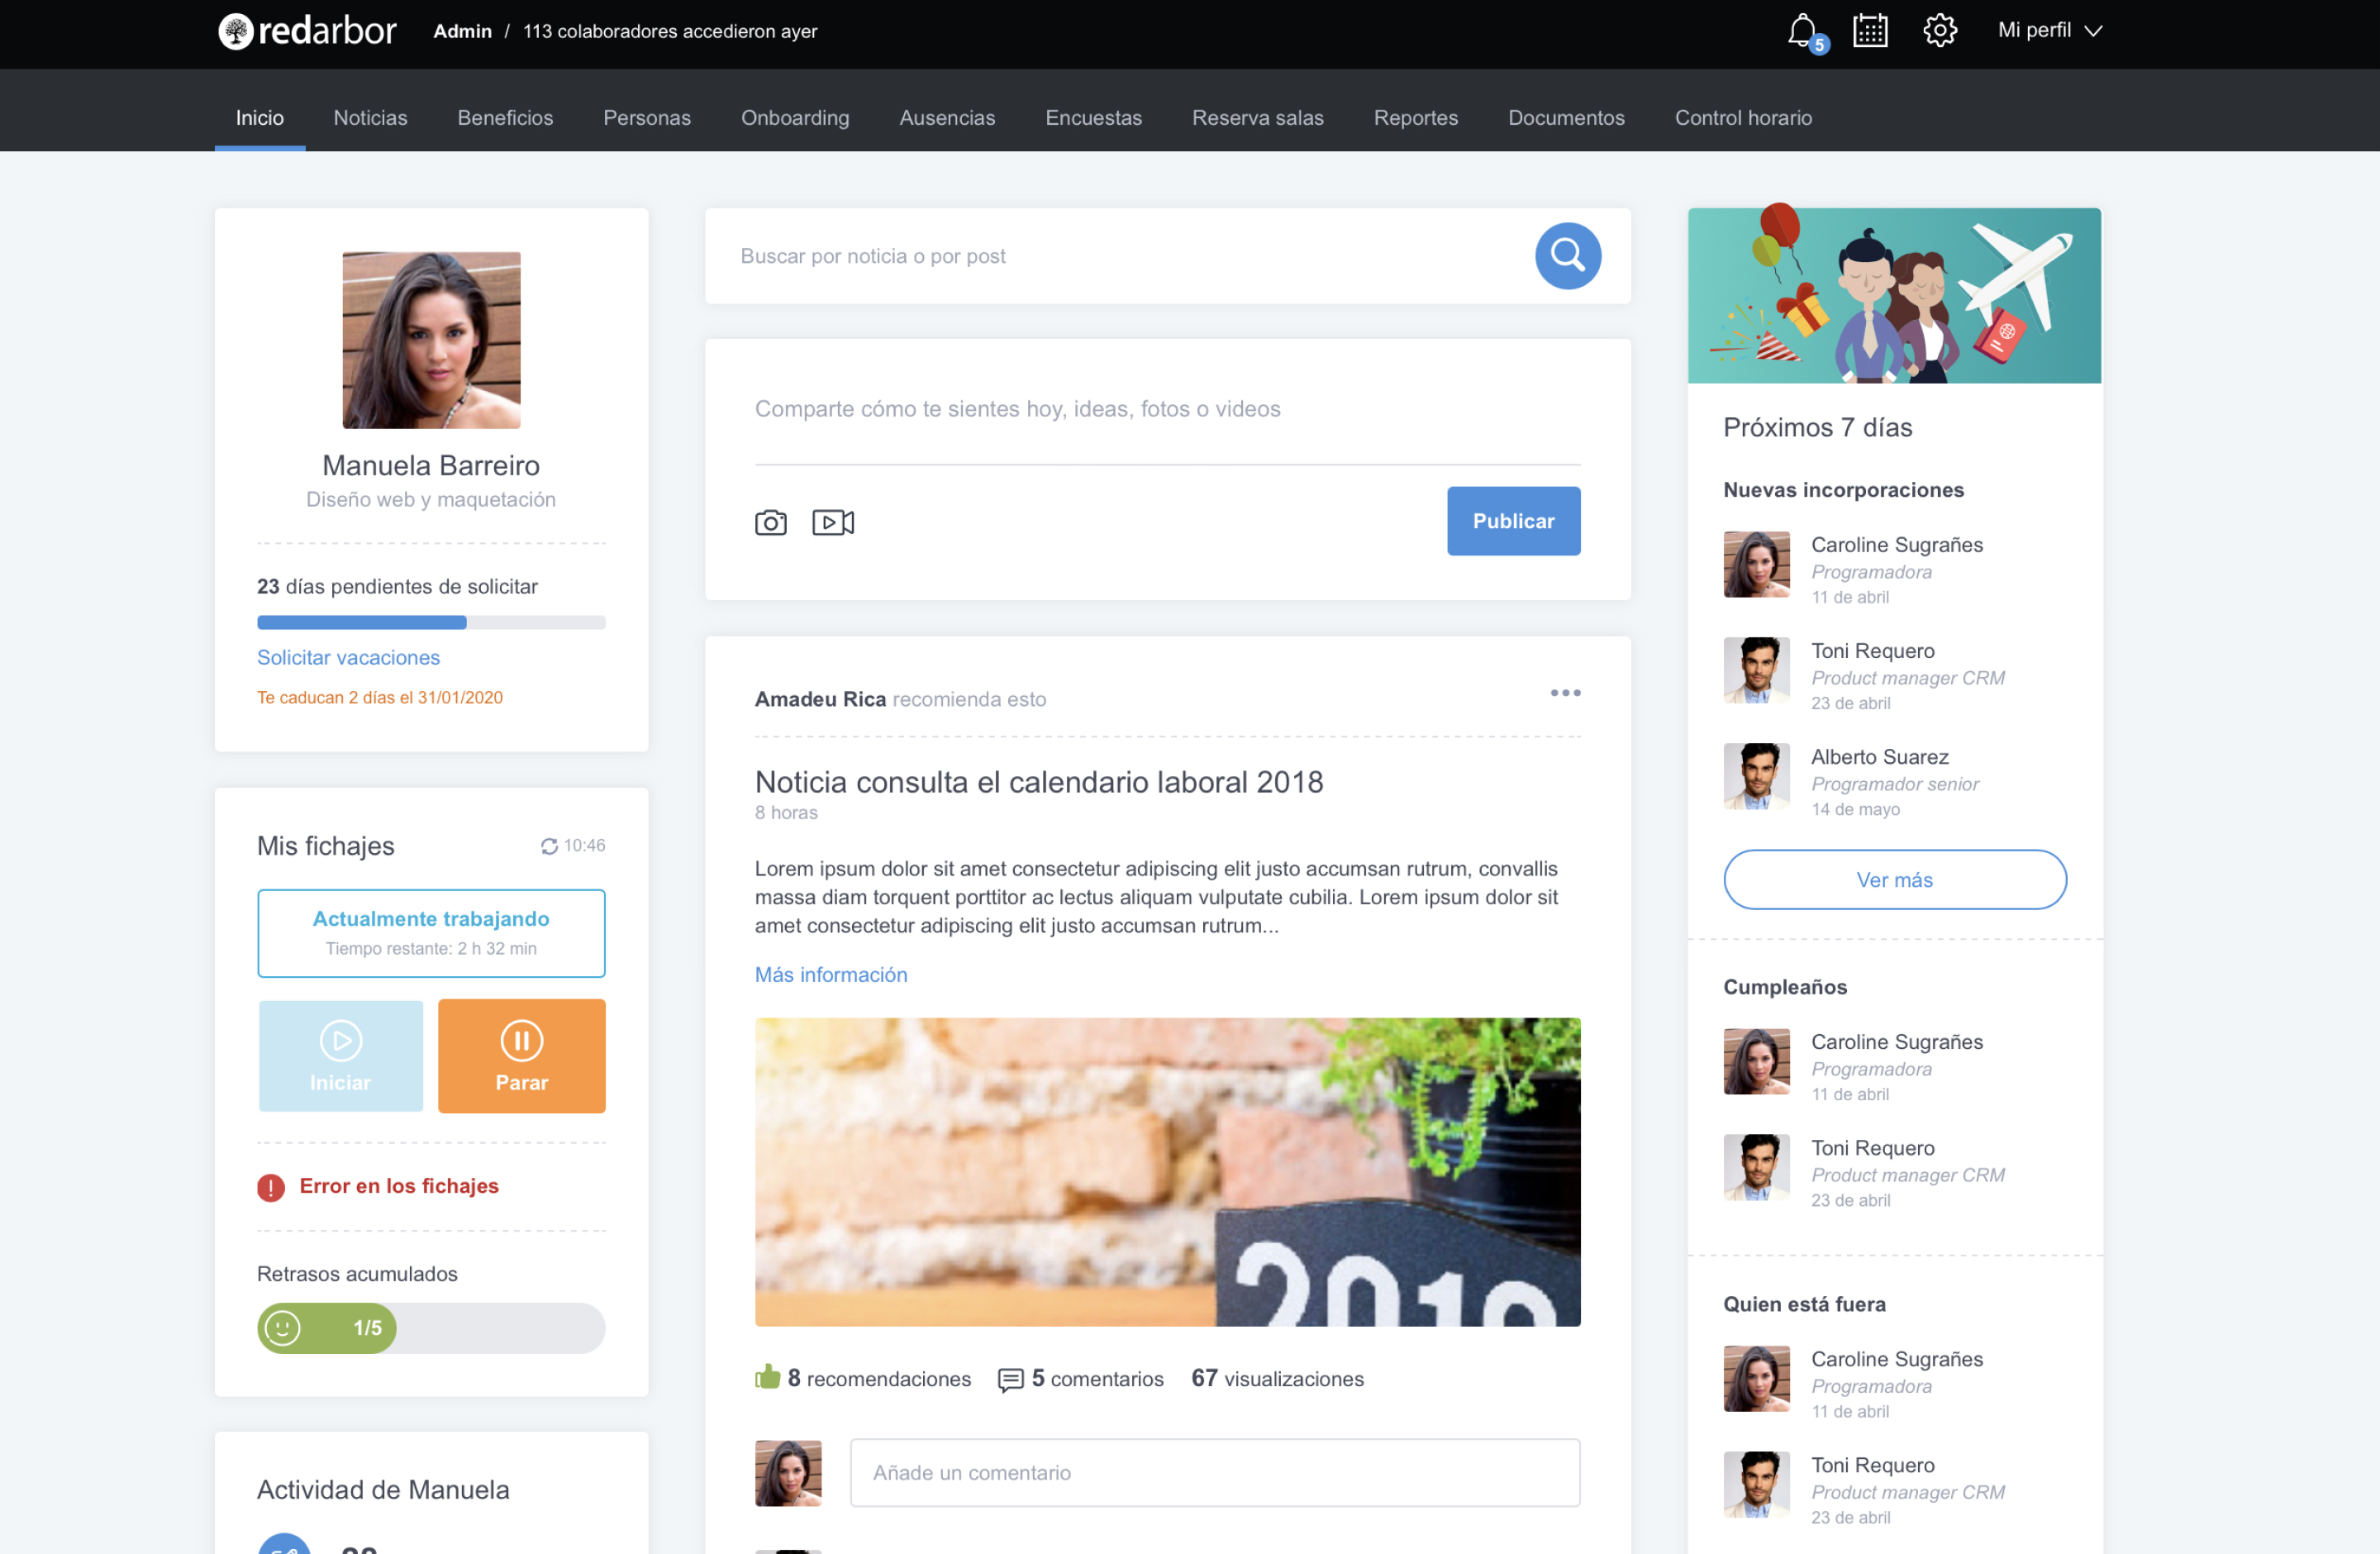Click the comments speech bubble icon
Image resolution: width=2380 pixels, height=1554 pixels.
click(x=1010, y=1379)
